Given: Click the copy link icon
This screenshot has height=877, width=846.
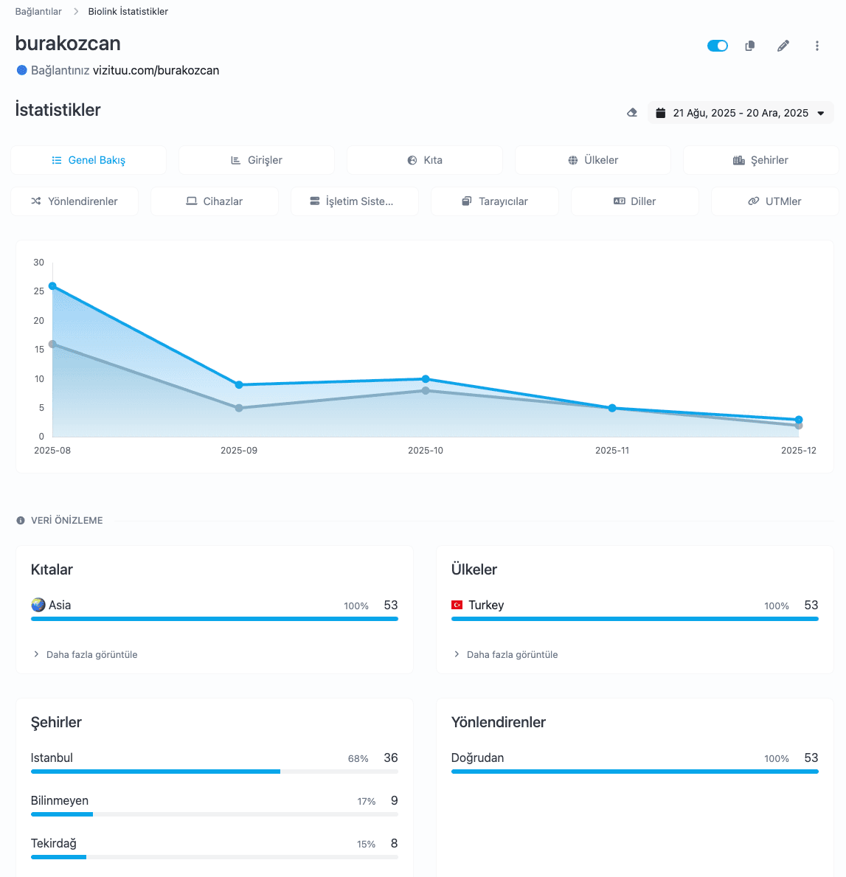Looking at the screenshot, I should pos(749,46).
